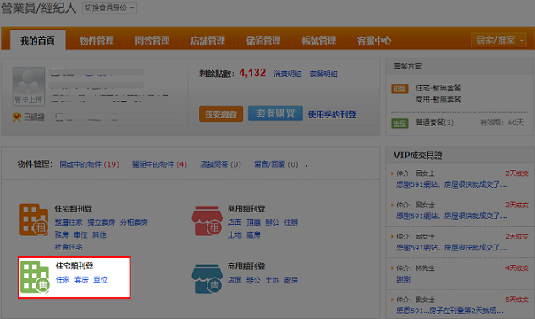Viewport: 535px width, 319px height.
Task: Open 開啟中的物件 (19) link
Action: 90,164
